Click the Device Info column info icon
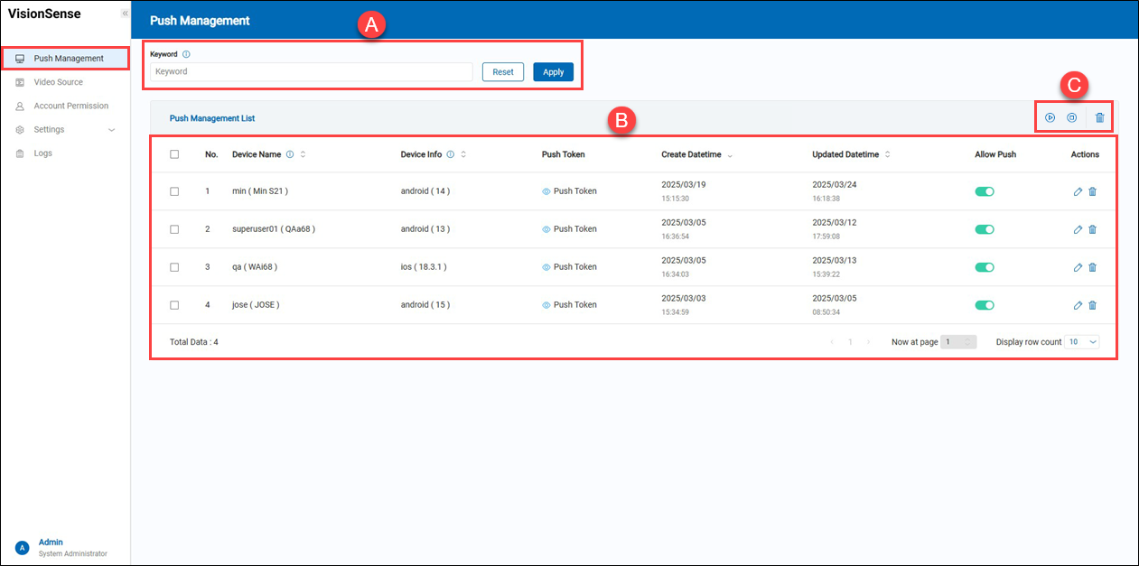This screenshot has height=566, width=1139. coord(450,154)
